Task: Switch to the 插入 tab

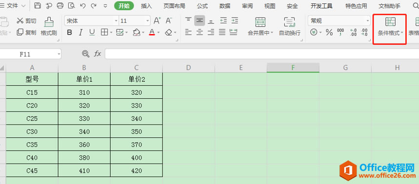Action: 146,6
